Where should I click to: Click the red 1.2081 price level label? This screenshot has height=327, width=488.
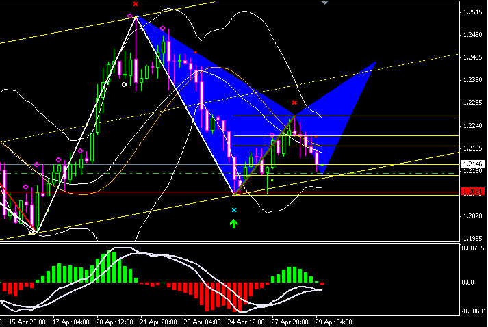(473, 191)
